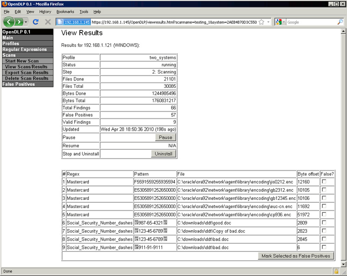Go to Main in the OpenDLP sidebar
The image size is (347, 276).
28,38
